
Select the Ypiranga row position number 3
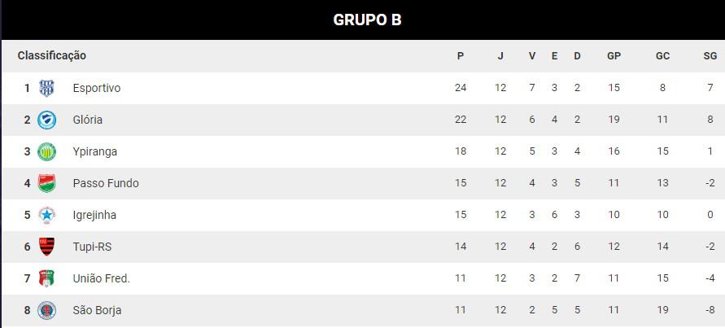[28, 151]
